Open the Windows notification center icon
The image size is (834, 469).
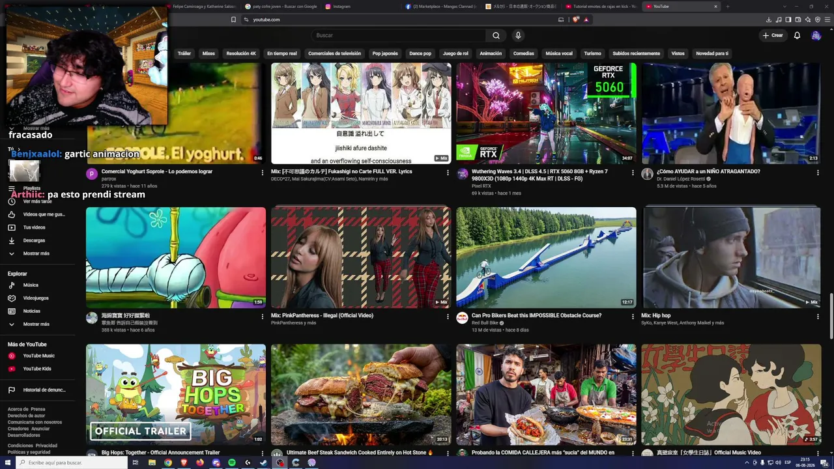click(824, 462)
